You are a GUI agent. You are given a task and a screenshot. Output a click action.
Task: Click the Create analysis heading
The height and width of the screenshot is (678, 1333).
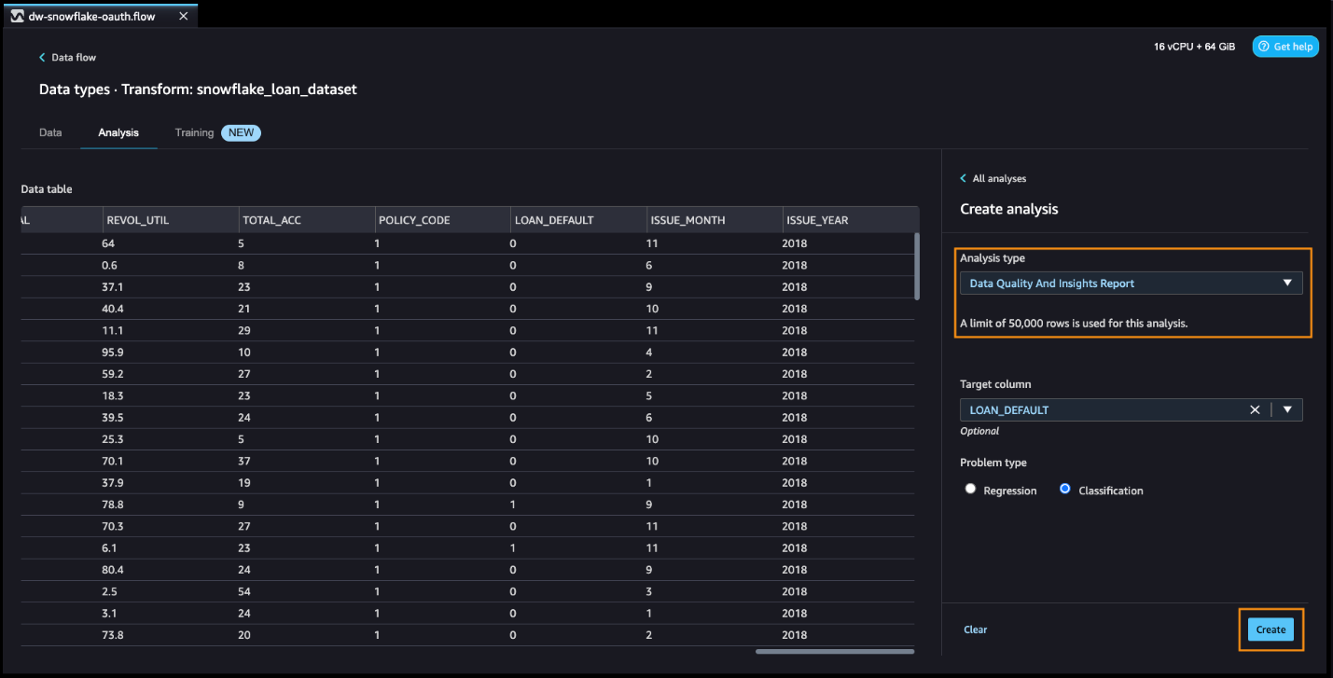[x=1009, y=209]
